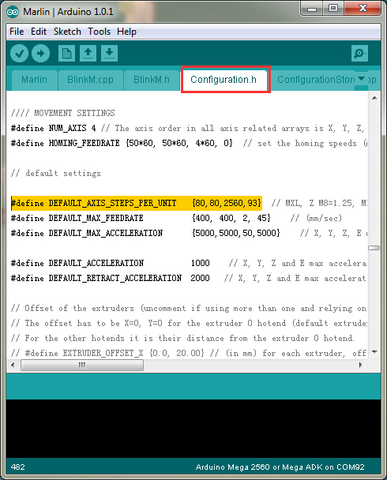Expand the tab list dropdown arrow
Screen dimensions: 387x480
coord(361,79)
